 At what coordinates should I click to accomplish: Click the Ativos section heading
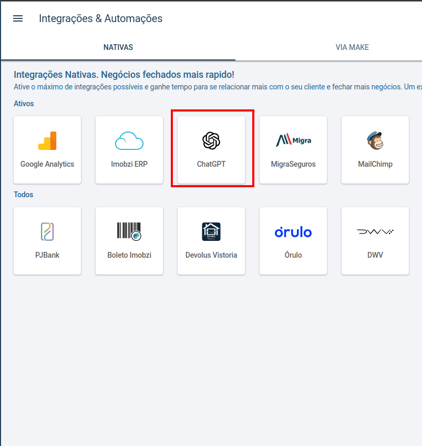tap(24, 104)
